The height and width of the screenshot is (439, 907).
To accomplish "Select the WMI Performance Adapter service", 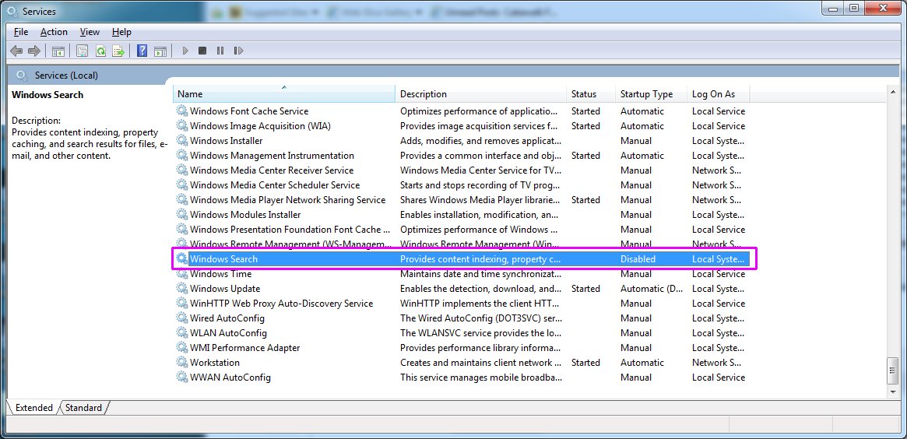I will [244, 348].
